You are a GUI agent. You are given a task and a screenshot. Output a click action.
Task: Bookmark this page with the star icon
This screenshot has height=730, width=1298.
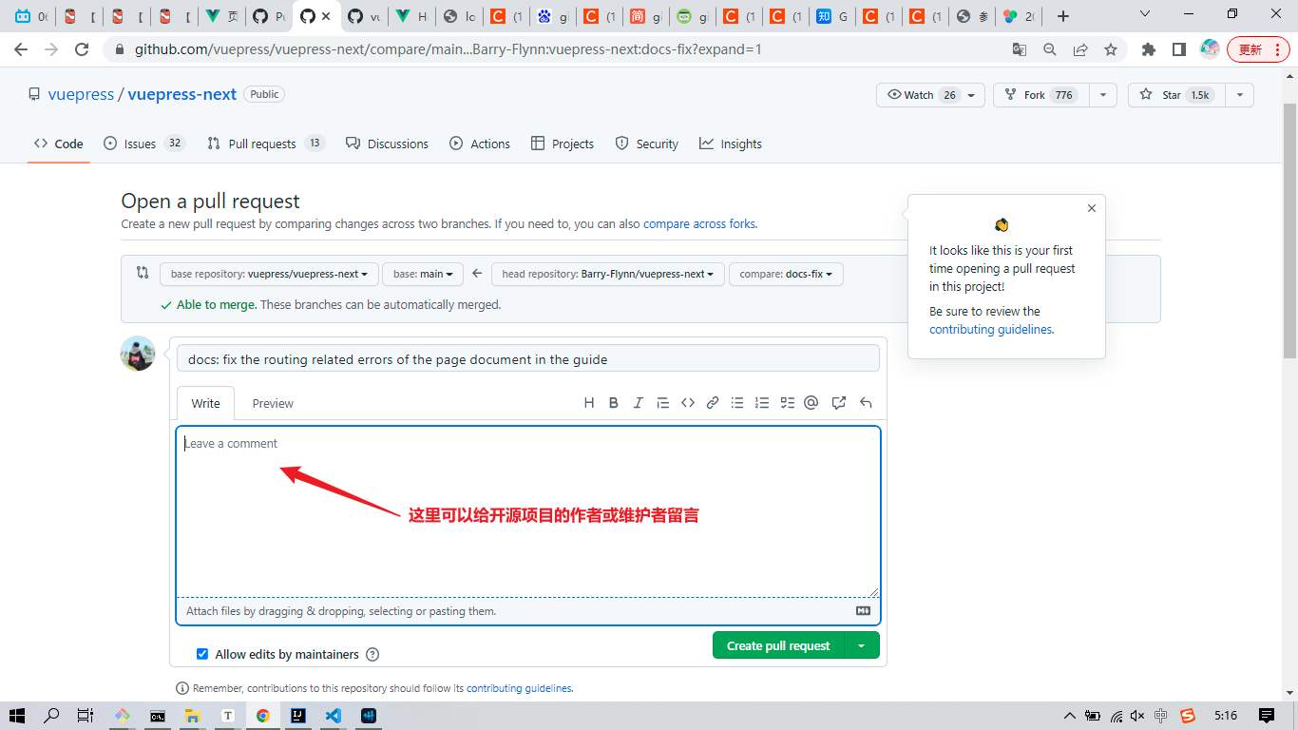(x=1111, y=49)
